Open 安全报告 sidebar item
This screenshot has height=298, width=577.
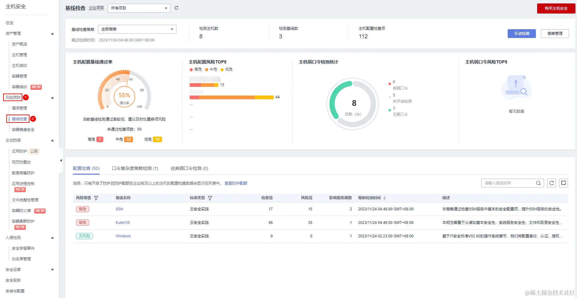(x=13, y=280)
